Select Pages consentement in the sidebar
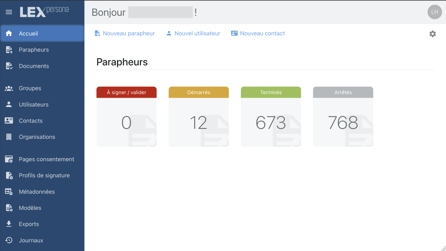 point(46,159)
